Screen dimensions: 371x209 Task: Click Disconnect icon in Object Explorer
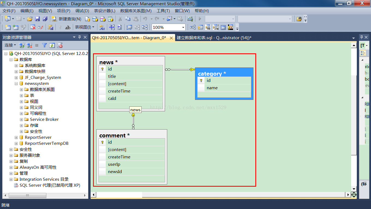(29, 45)
